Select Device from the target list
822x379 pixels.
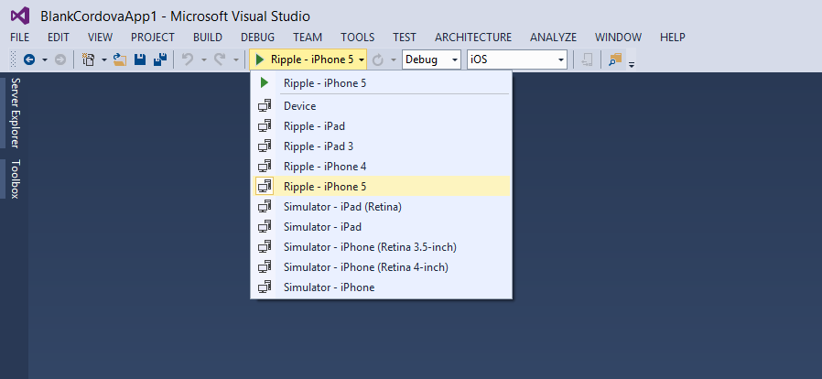[299, 106]
